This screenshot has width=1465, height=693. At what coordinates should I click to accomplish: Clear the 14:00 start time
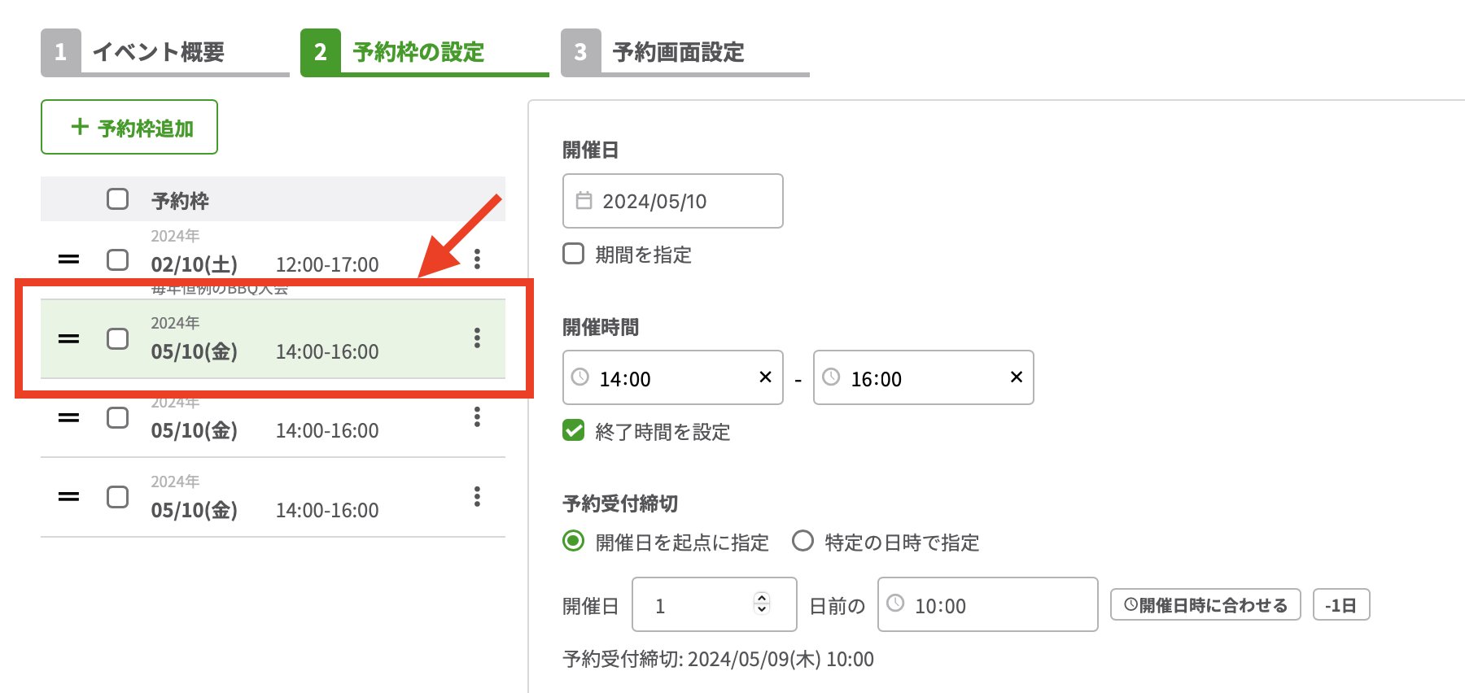click(765, 377)
